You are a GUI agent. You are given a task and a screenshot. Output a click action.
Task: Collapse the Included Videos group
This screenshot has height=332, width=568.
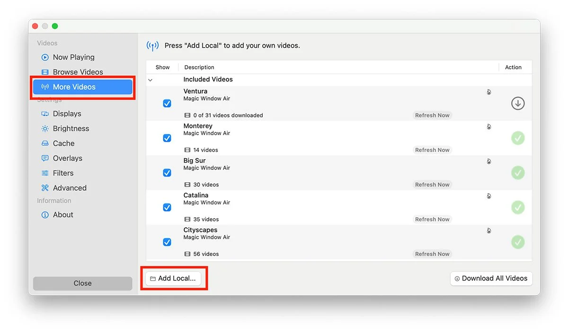[150, 80]
